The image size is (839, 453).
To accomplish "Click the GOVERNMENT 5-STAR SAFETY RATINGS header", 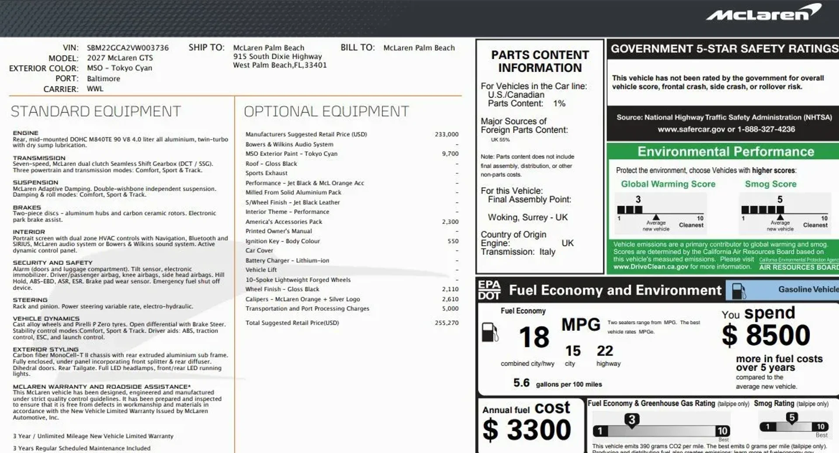I will pos(725,48).
